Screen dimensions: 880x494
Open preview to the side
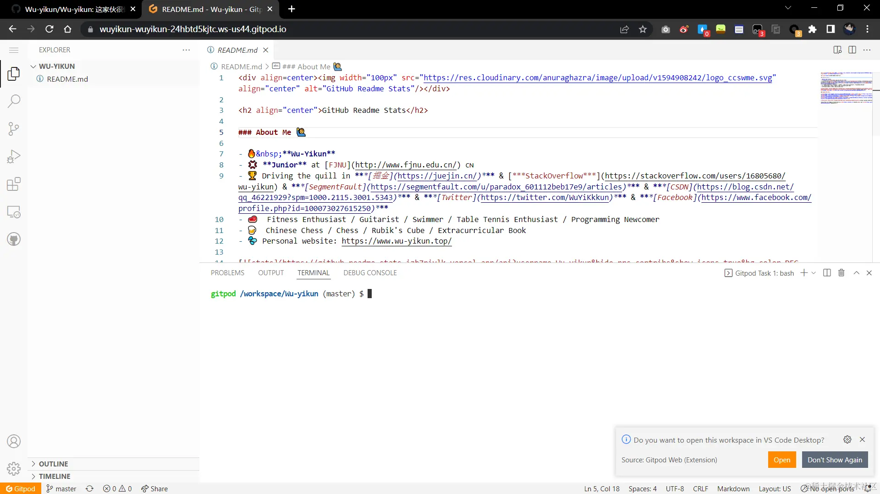pos(837,50)
